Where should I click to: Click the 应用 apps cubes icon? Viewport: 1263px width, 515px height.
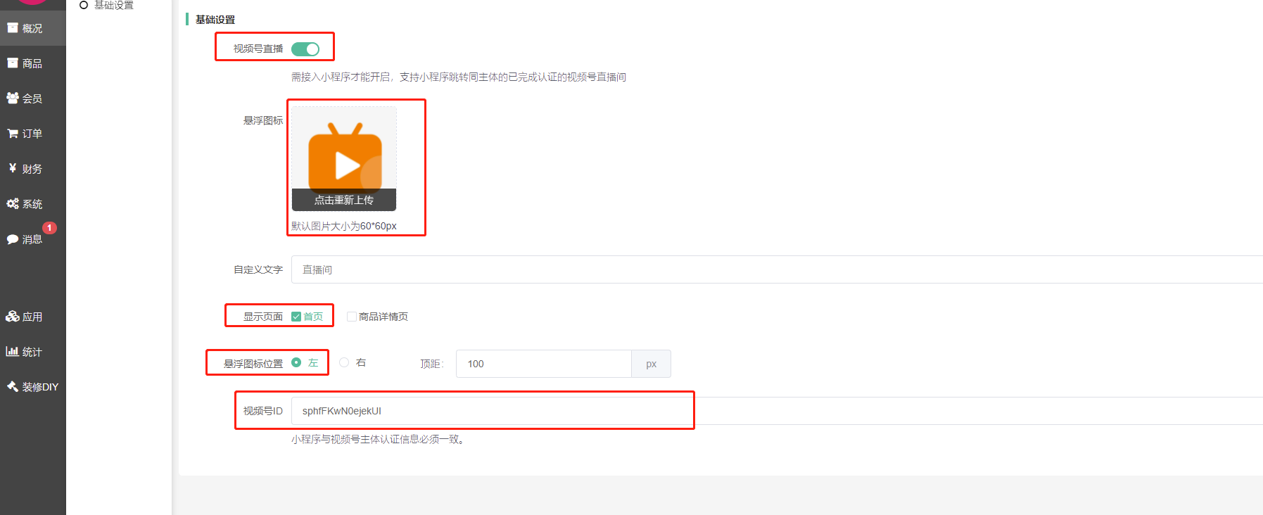13,317
